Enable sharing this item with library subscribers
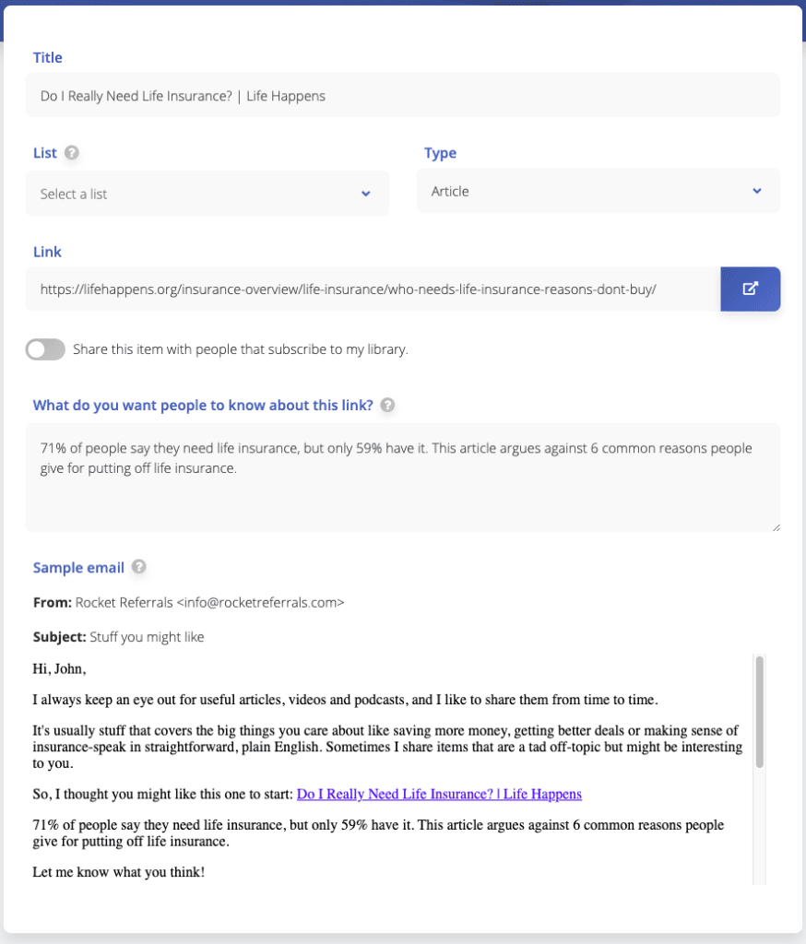Image resolution: width=806 pixels, height=944 pixels. [44, 349]
